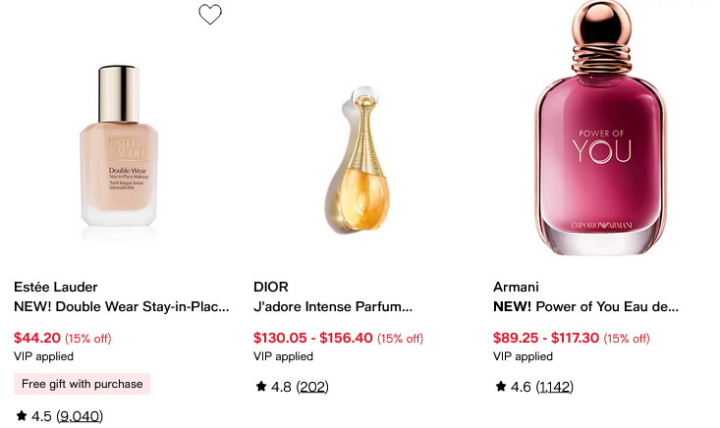Image resolution: width=720 pixels, height=428 pixels.
Task: Click the Free gift with purchase badge
Action: click(83, 384)
